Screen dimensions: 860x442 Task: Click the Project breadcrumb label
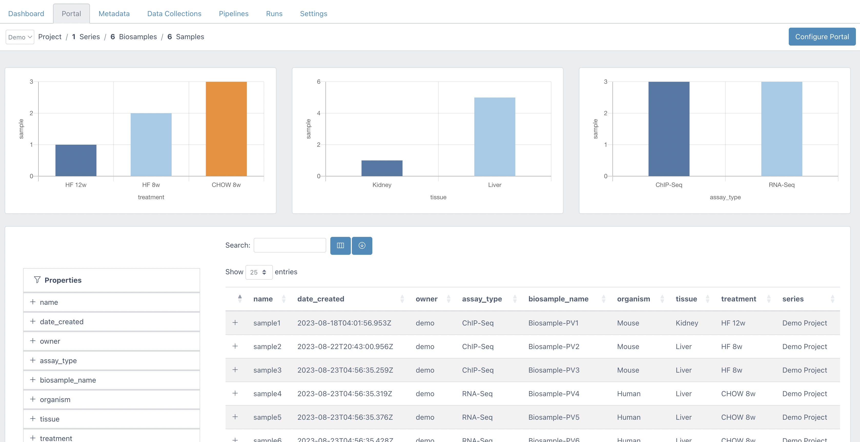[x=50, y=37]
